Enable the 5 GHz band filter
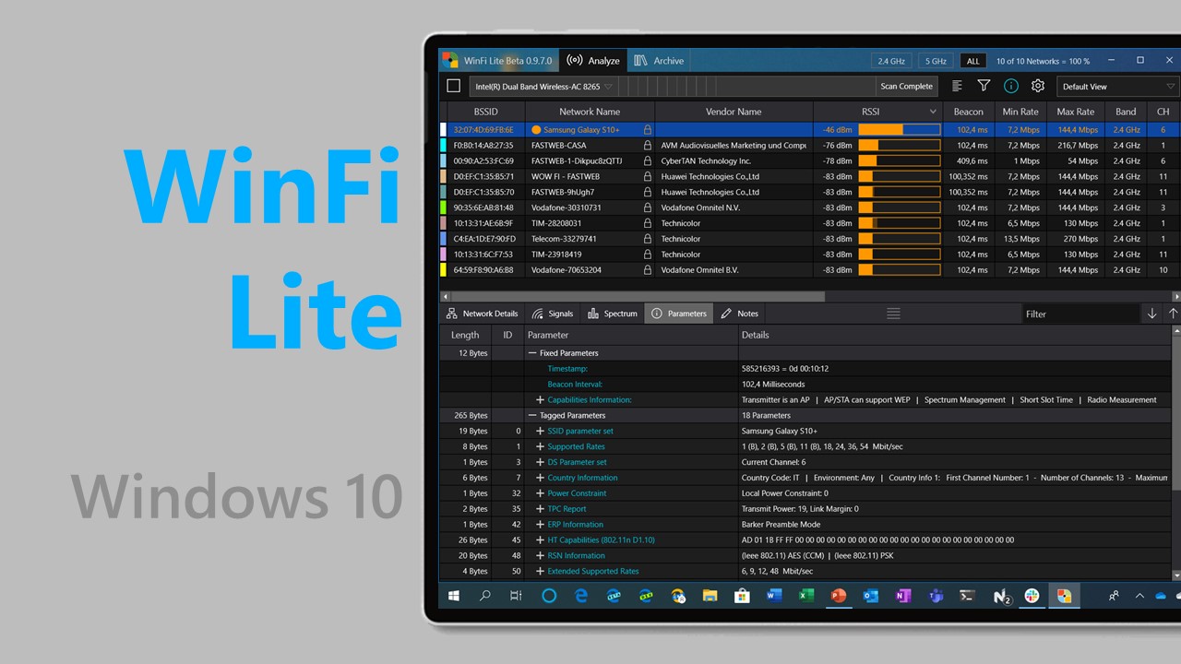This screenshot has height=664, width=1181. pos(936,61)
